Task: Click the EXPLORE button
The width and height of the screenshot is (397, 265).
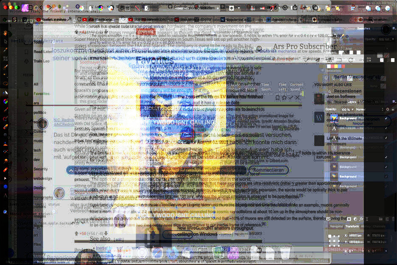Action: click(324, 157)
